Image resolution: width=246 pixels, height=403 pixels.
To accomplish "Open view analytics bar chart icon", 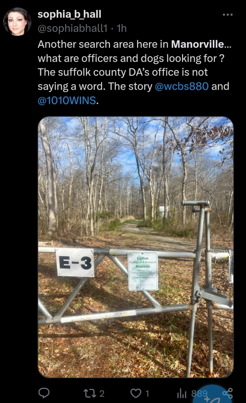I will click(182, 393).
